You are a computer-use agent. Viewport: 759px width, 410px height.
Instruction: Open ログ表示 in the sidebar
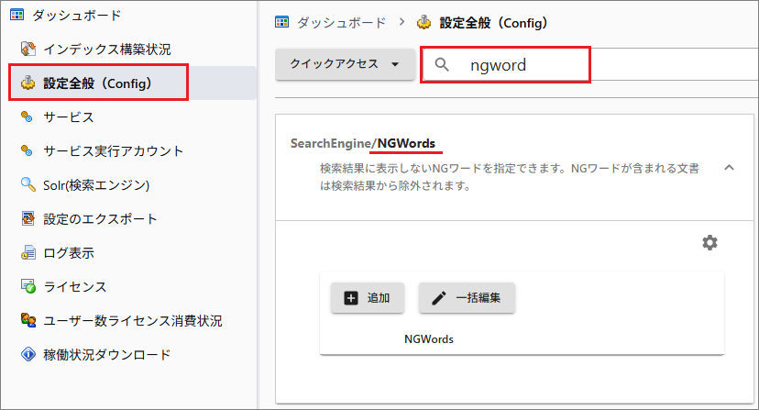(x=68, y=253)
